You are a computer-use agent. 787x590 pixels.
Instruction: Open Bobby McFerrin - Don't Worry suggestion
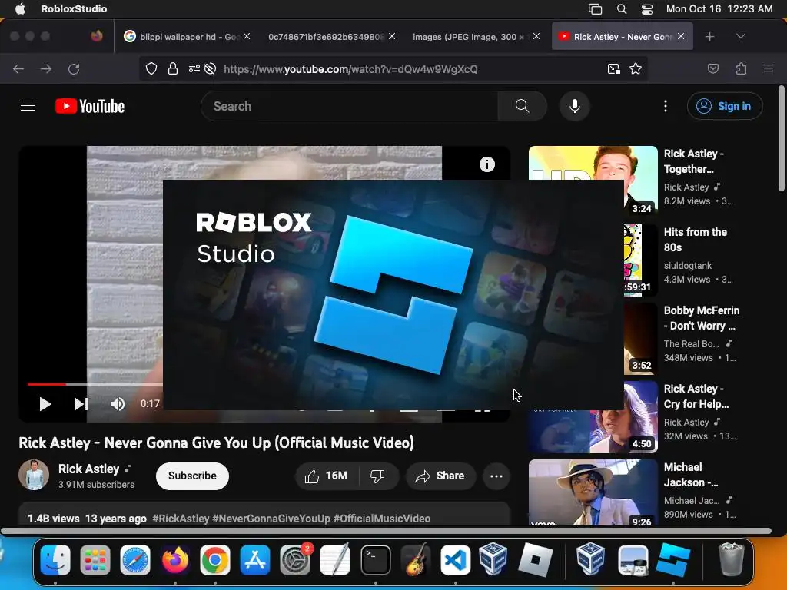701,317
